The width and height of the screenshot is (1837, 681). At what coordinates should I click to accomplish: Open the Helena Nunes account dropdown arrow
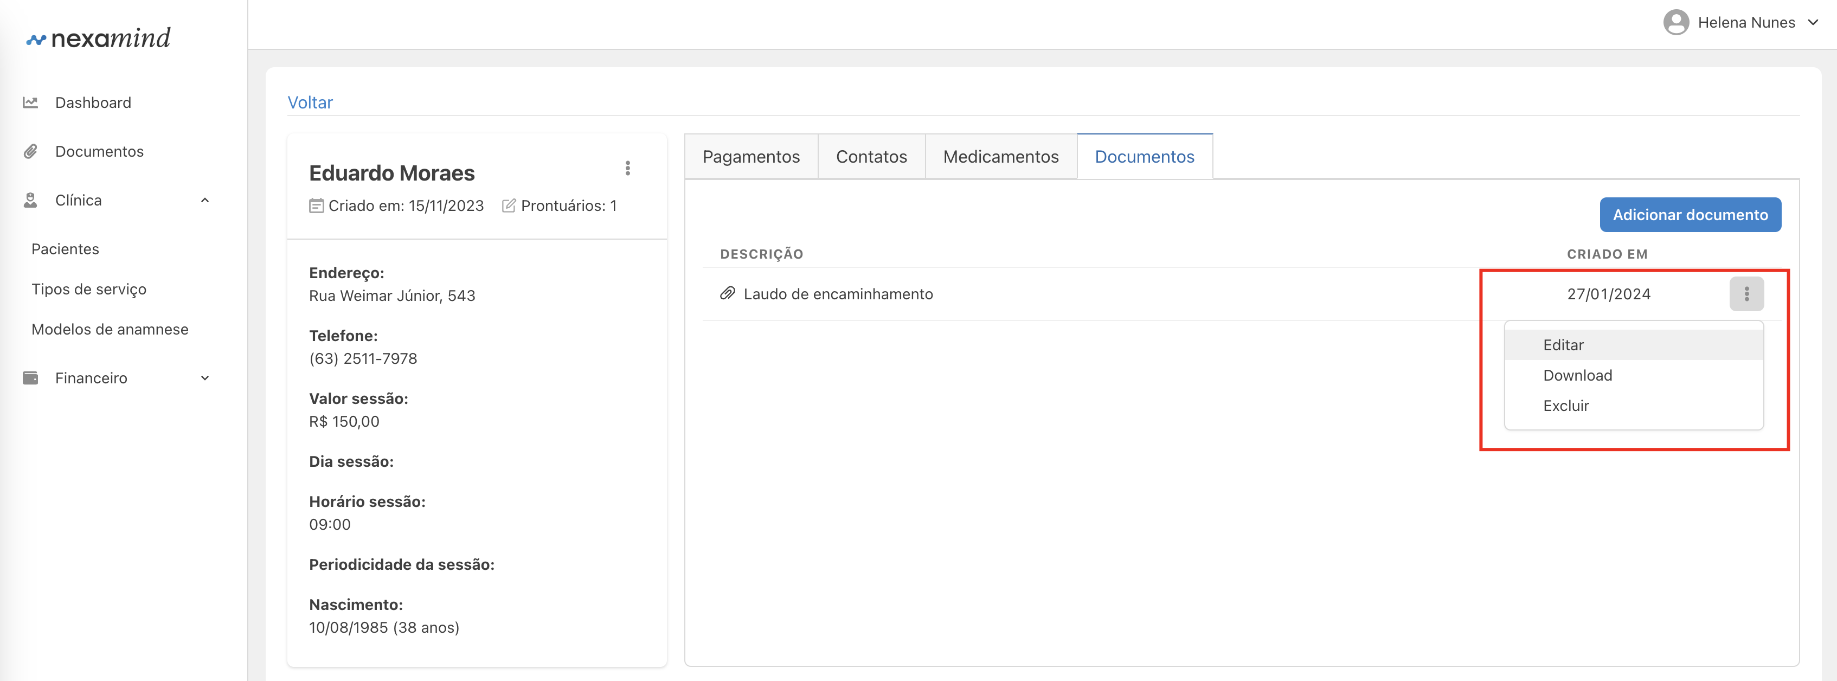tap(1813, 22)
